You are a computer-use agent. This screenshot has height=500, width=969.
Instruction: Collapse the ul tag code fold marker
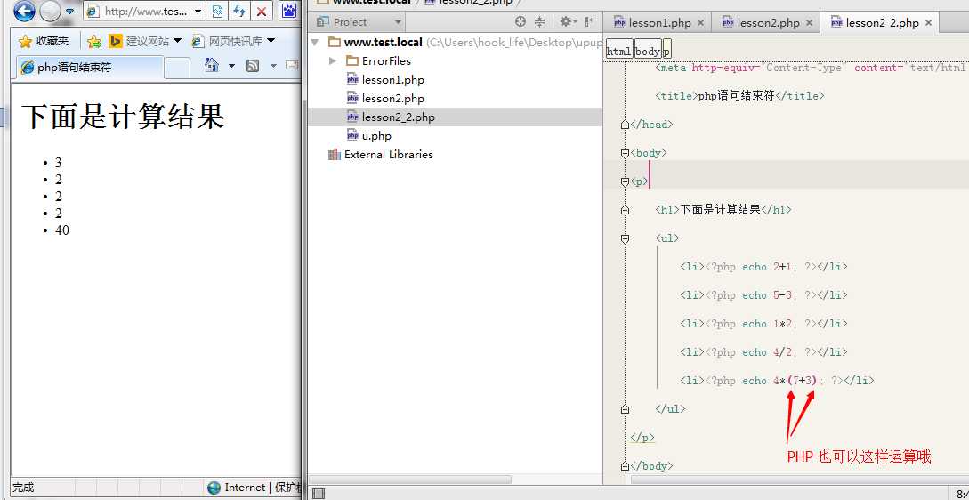pos(625,238)
